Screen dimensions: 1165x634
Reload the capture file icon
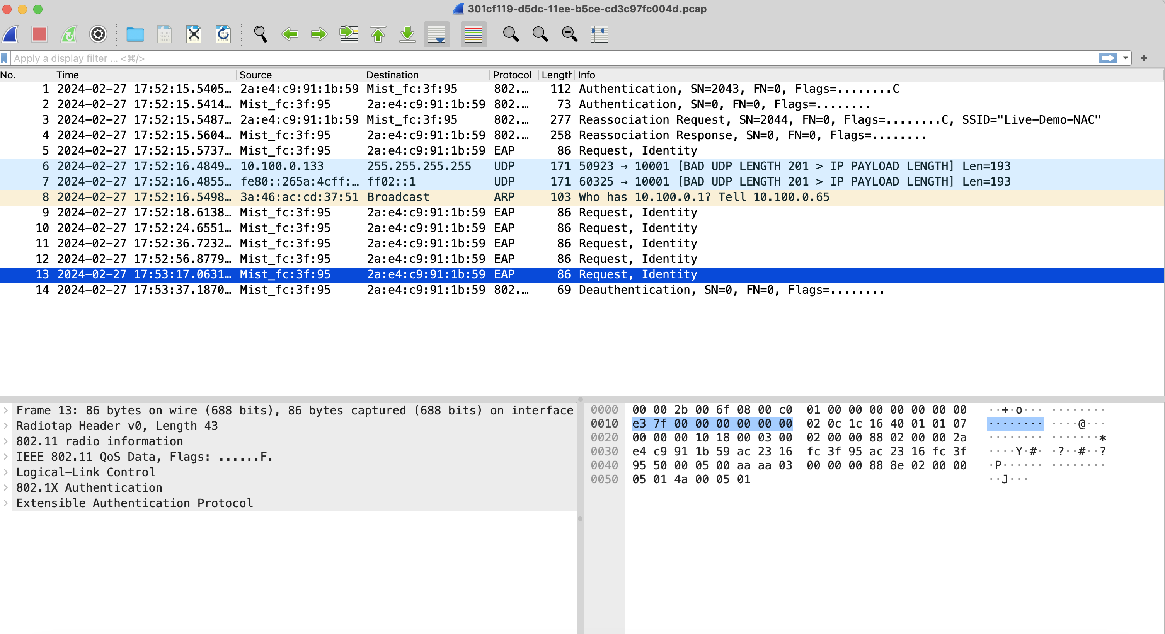click(223, 34)
